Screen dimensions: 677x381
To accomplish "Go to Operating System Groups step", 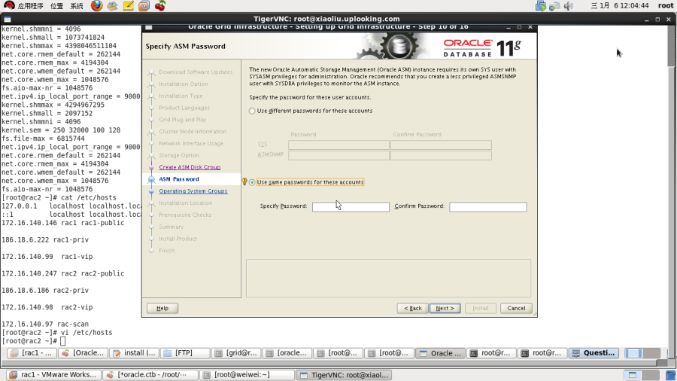I will click(193, 191).
